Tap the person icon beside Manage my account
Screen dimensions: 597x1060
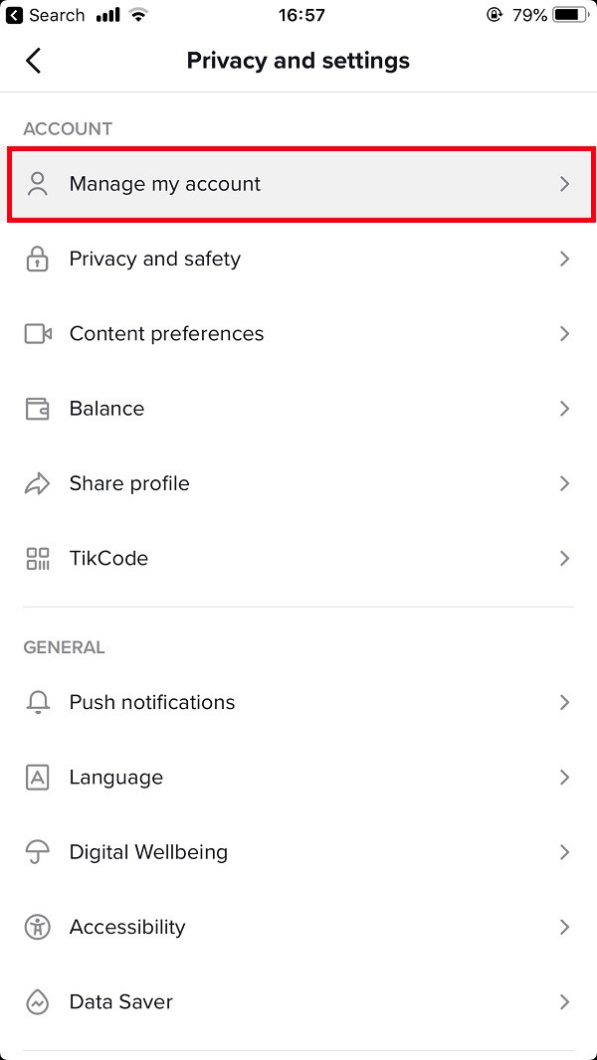(38, 184)
